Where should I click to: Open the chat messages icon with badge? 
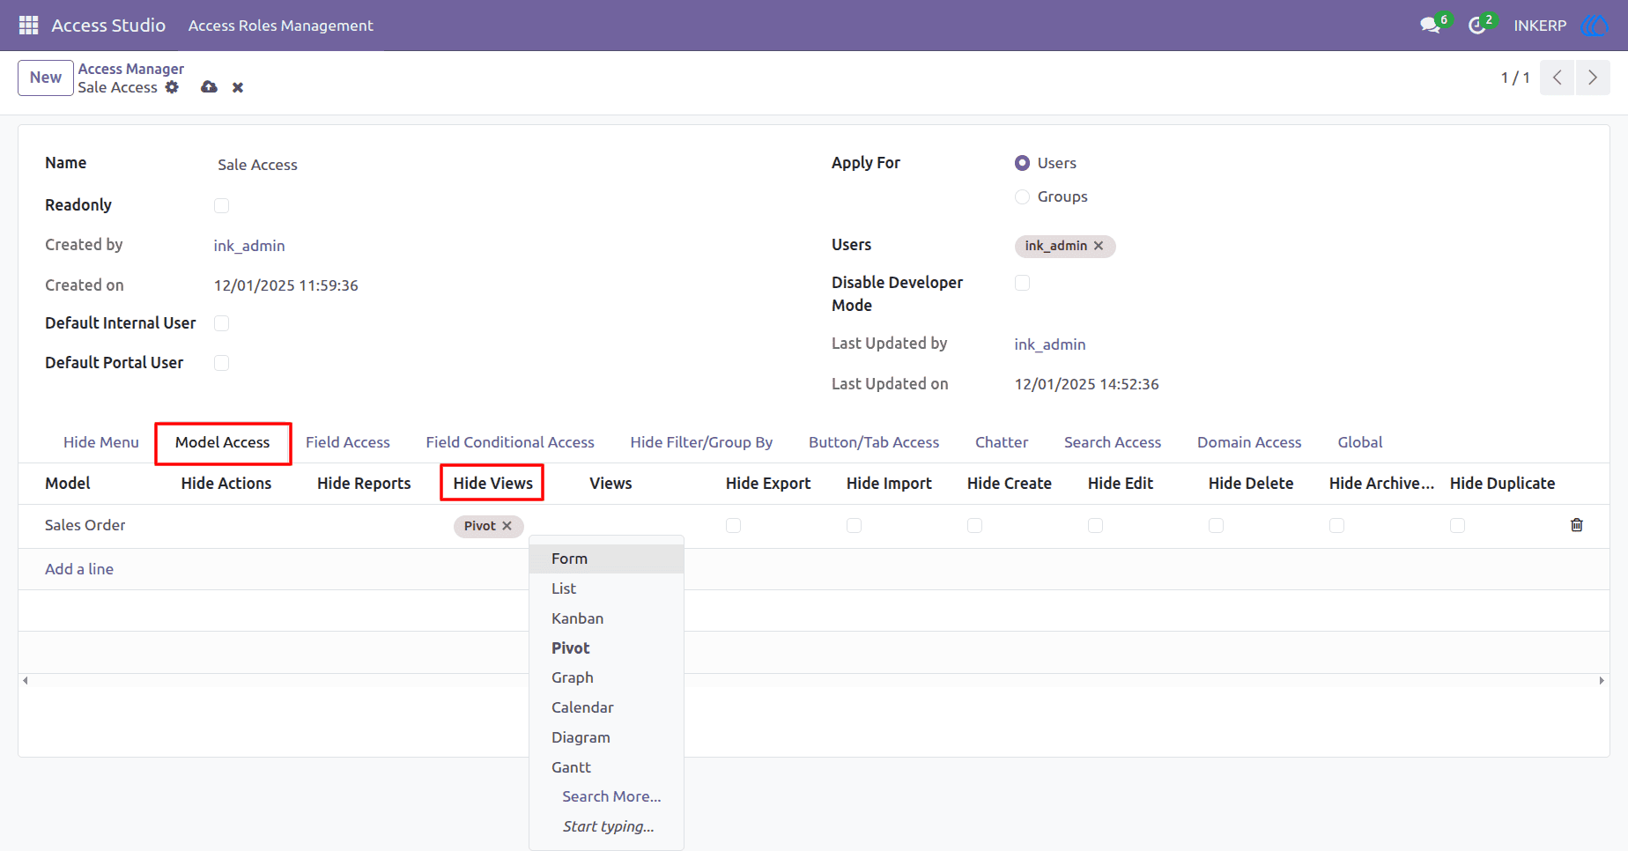coord(1431,26)
